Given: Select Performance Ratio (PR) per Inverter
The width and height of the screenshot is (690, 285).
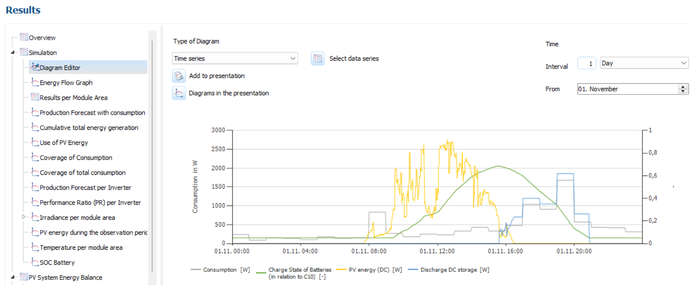Looking at the screenshot, I should coord(90,202).
